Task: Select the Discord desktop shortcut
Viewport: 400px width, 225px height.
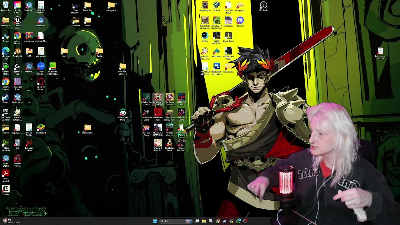Action: coord(240,22)
